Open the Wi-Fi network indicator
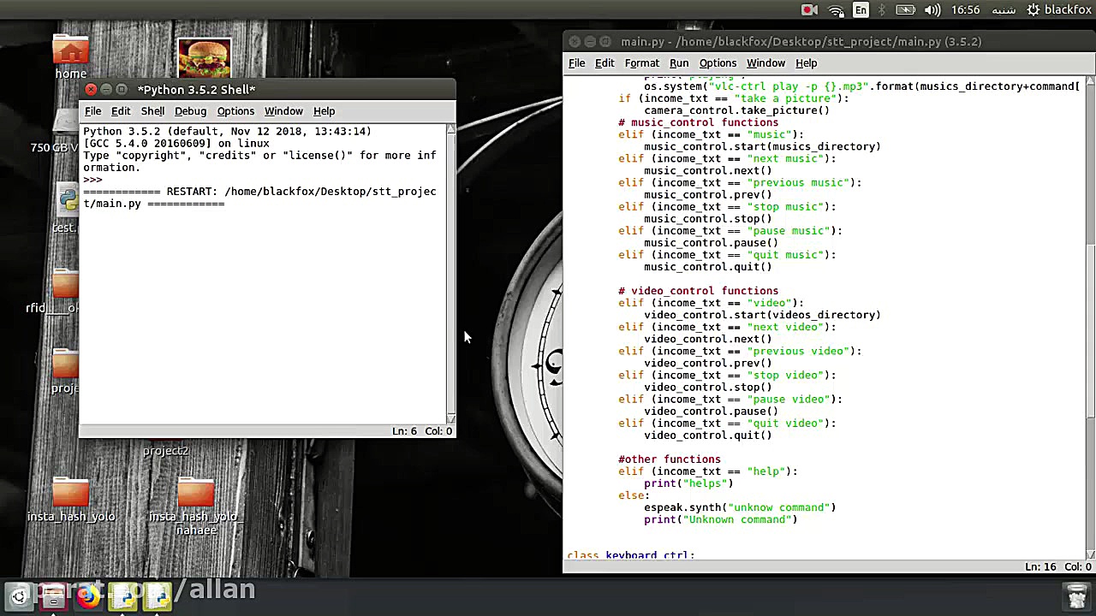 coord(836,10)
